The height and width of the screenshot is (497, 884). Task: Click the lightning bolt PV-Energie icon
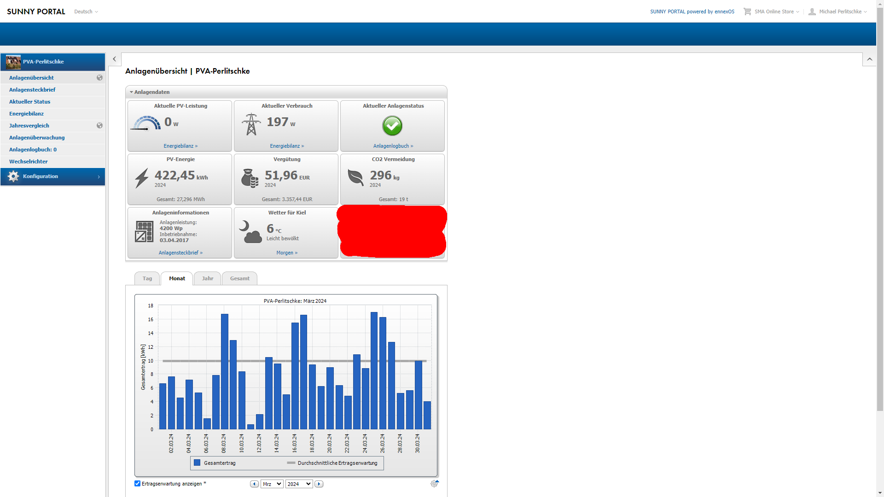point(142,178)
